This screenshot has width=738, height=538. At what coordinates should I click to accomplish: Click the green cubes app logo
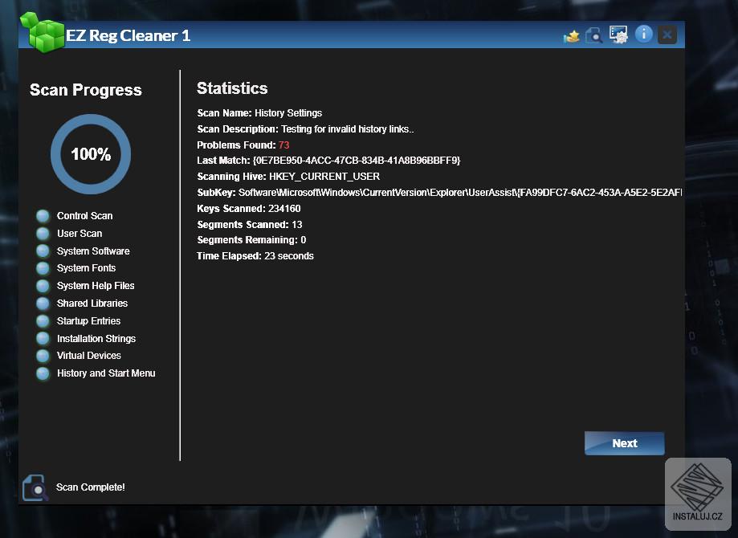coord(46,33)
